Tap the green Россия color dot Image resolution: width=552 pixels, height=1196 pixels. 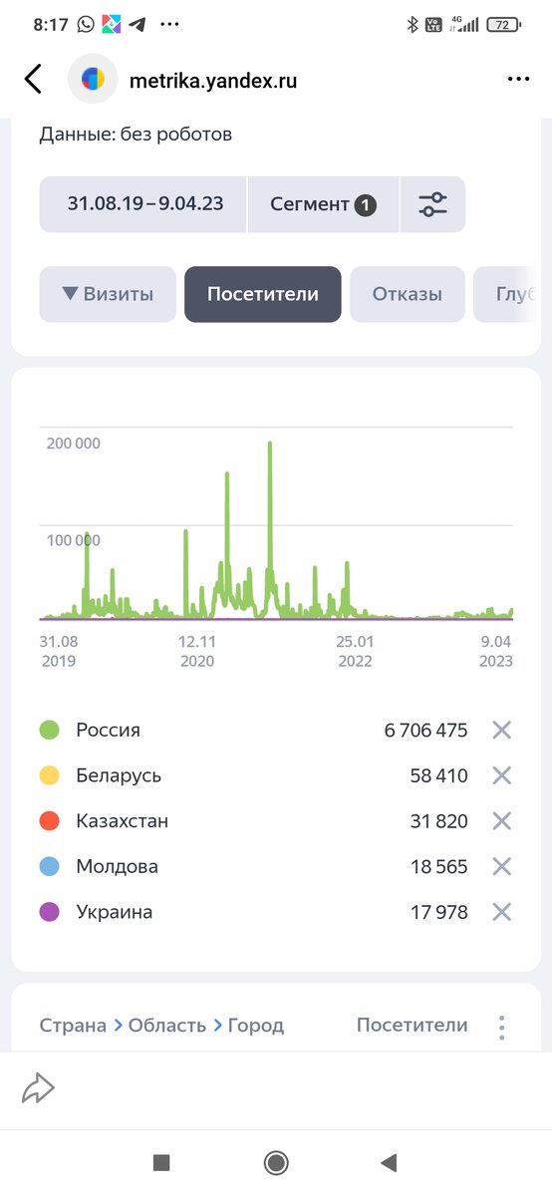(x=50, y=731)
